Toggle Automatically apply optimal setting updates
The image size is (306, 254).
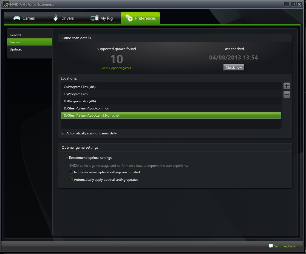click(71, 179)
